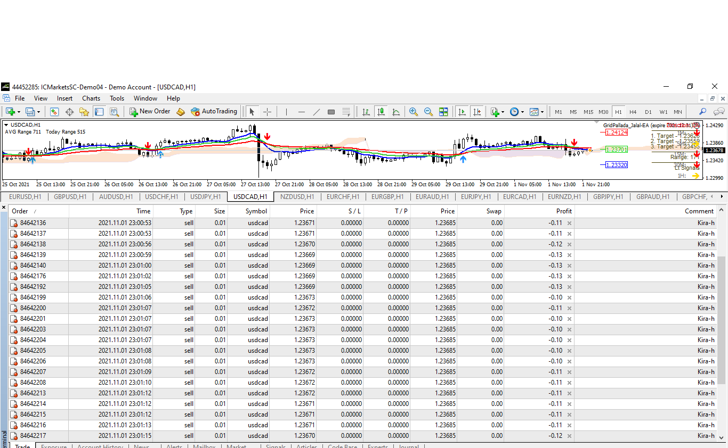
Task: Expand the New Chart dropdown arrow
Action: (x=19, y=112)
